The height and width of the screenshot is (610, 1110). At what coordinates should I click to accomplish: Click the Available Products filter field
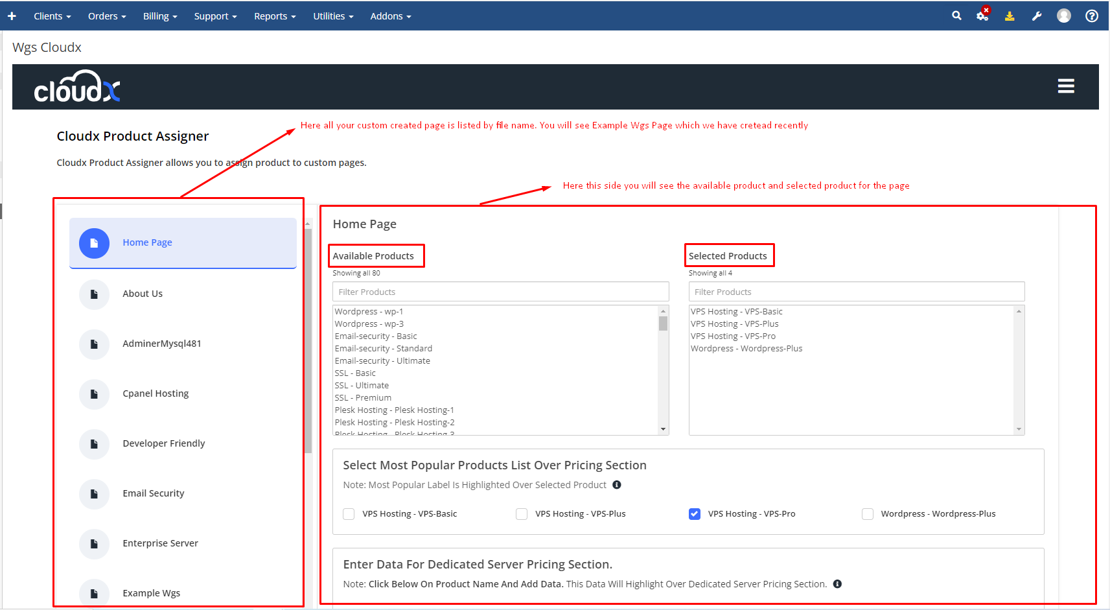[500, 292]
